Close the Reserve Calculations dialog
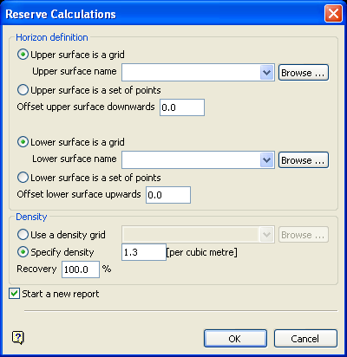Screen dimensions: 347x357 click(333, 13)
